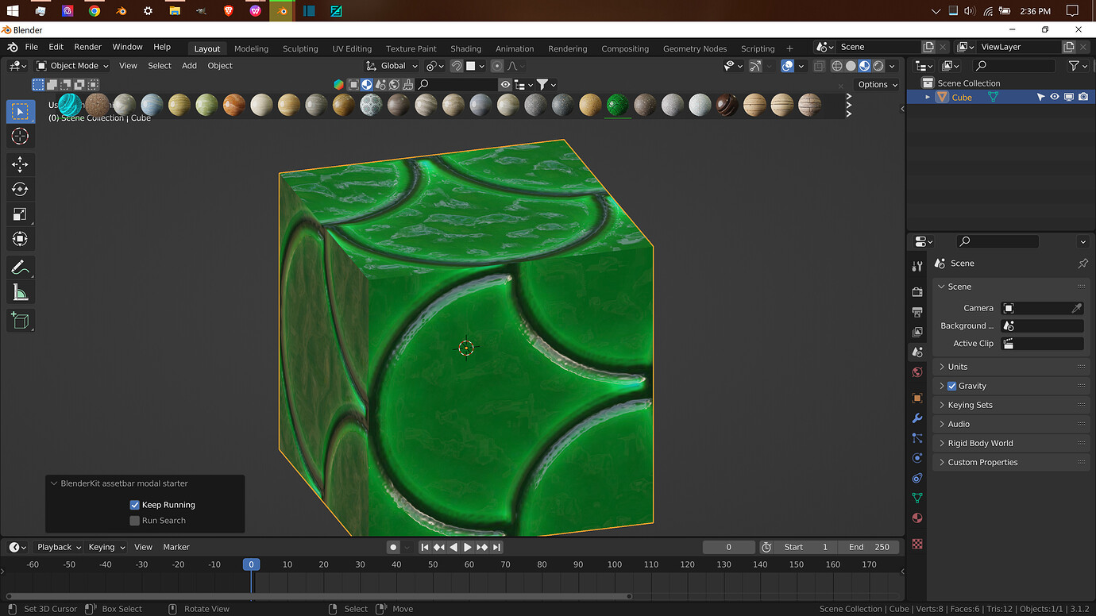Select the green scales material thumbnail
This screenshot has height=616, width=1096.
pyautogui.click(x=617, y=105)
